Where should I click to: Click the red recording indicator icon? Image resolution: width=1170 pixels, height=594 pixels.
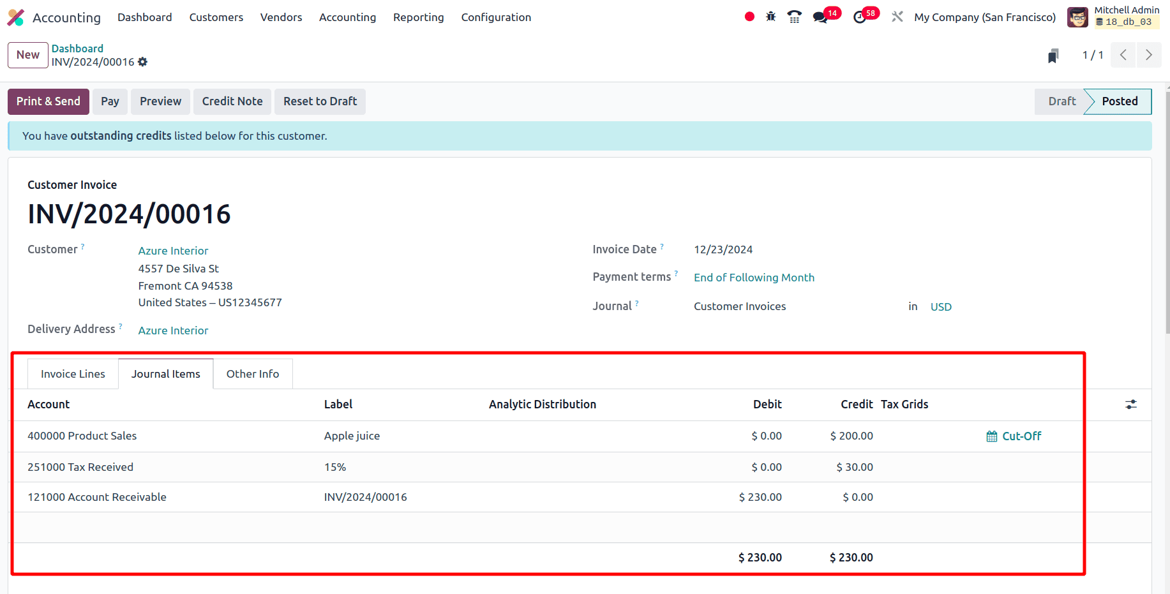[x=749, y=17]
